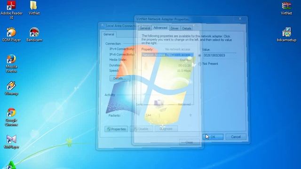Screen dimensions: 301x169
Task: Open Adobe Reader XI desktop shortcut
Action: 11,9
